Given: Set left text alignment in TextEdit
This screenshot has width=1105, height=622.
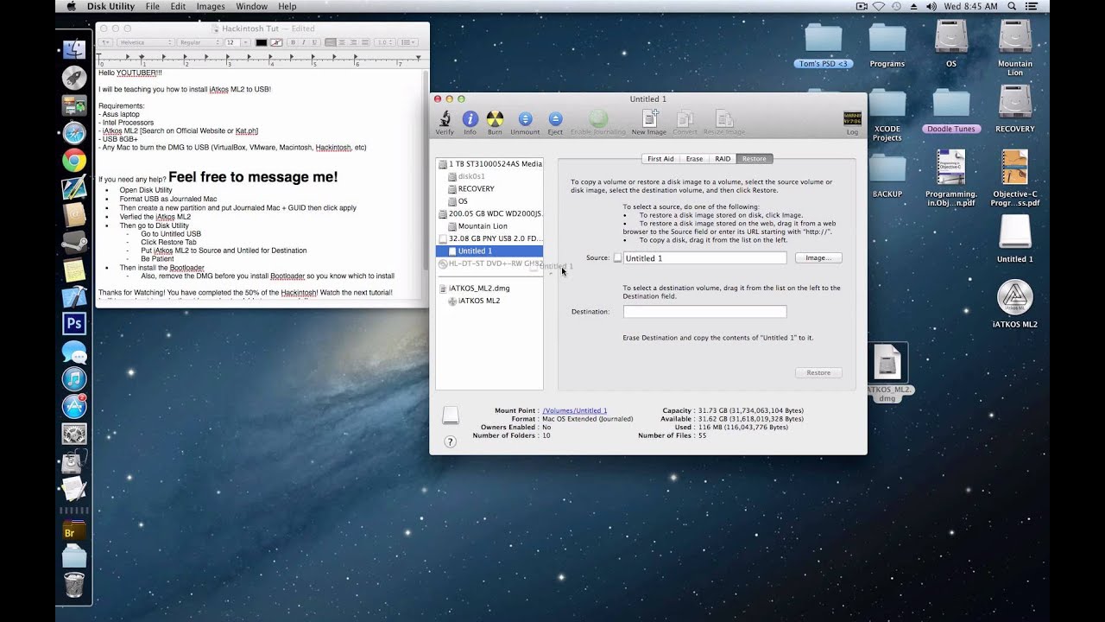Looking at the screenshot, I should pyautogui.click(x=331, y=41).
